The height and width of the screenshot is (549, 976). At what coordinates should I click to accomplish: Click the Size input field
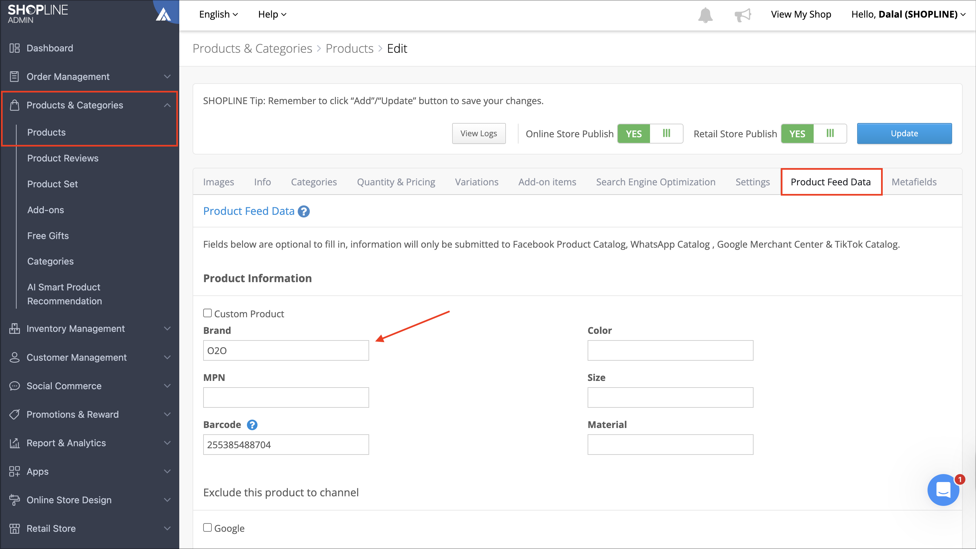pos(670,397)
